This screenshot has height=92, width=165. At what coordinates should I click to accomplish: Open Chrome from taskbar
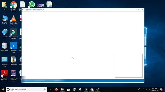(x=92, y=89)
